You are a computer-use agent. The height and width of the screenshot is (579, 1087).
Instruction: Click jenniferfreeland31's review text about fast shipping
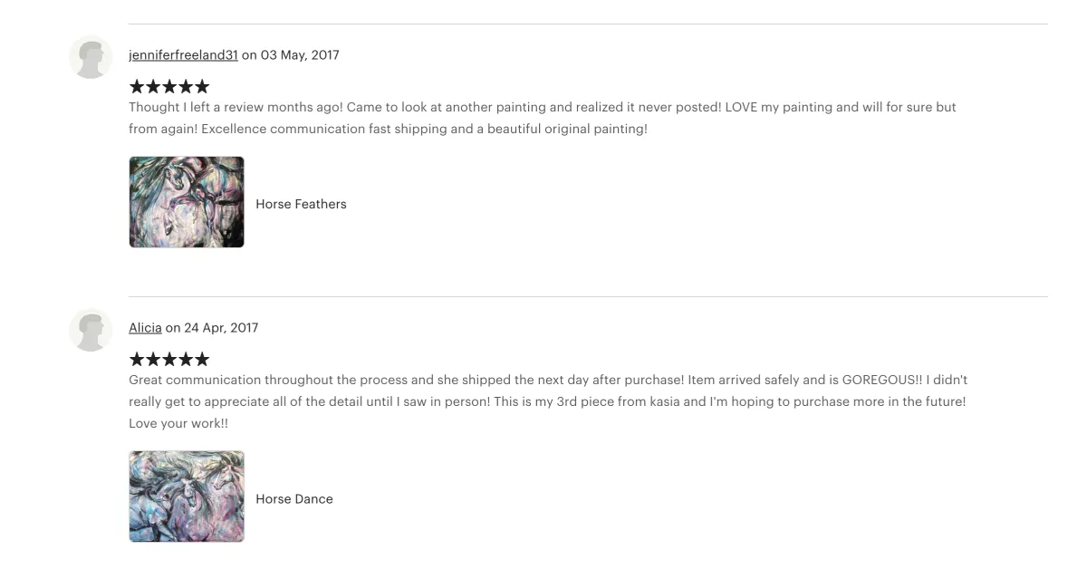click(x=543, y=118)
